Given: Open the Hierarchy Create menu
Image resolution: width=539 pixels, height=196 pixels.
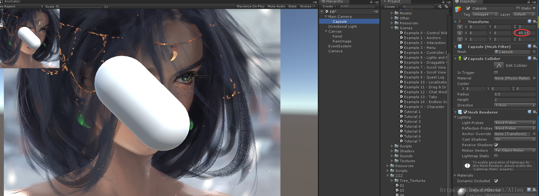Looking at the screenshot, I should tap(329, 6).
